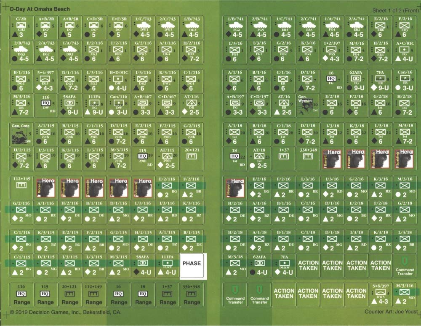Click the 2/C/741 tank counter
Screen dimensions: 421x326
tap(308, 28)
